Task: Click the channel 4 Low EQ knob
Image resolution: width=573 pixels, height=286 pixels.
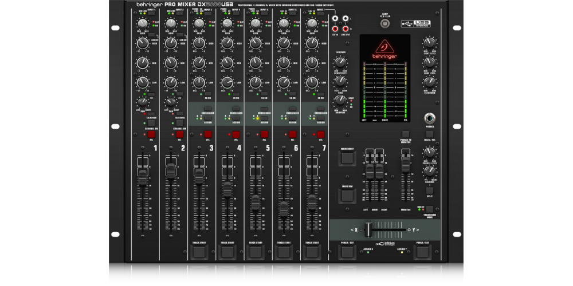Action: click(x=227, y=82)
